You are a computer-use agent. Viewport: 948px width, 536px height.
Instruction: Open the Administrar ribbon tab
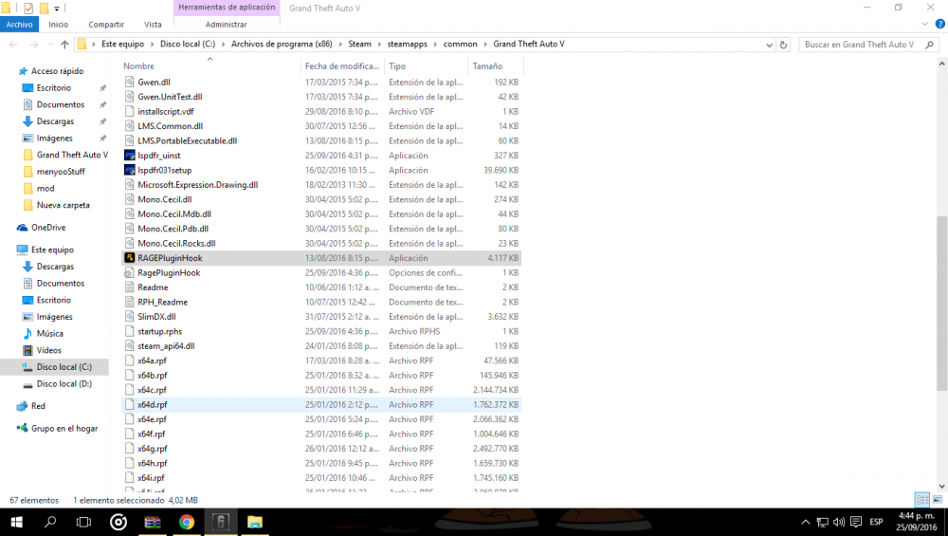tap(227, 25)
